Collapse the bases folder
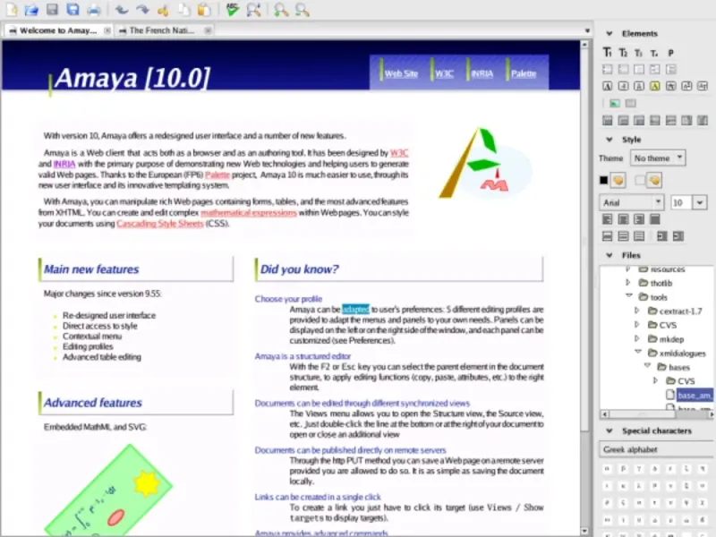The image size is (716, 537). (647, 366)
